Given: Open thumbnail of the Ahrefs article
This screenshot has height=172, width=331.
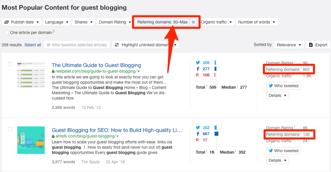Looking at the screenshot, I should point(31,140).
